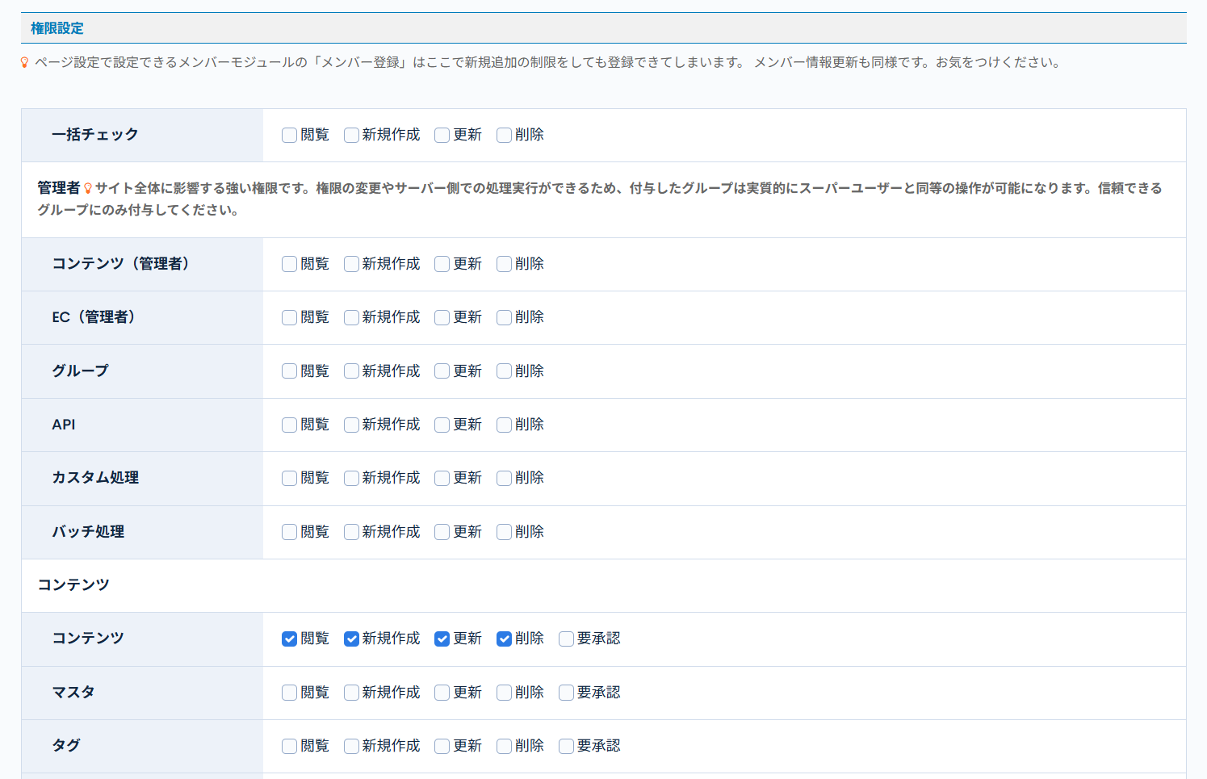1207x779 pixels.
Task: Enable 要承認 in the checked コンテンツ row
Action: pyautogui.click(x=566, y=639)
